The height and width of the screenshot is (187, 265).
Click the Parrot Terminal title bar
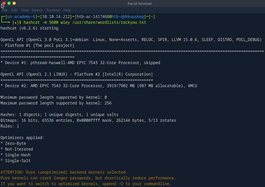click(x=132, y=3)
